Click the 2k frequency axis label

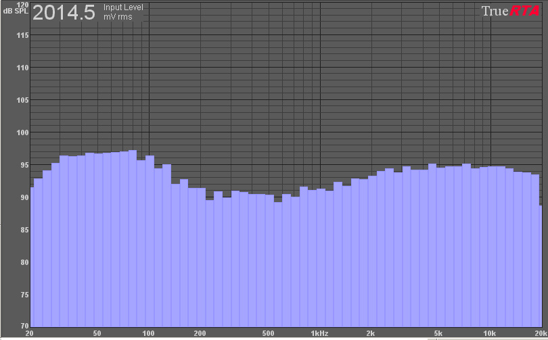click(x=370, y=333)
